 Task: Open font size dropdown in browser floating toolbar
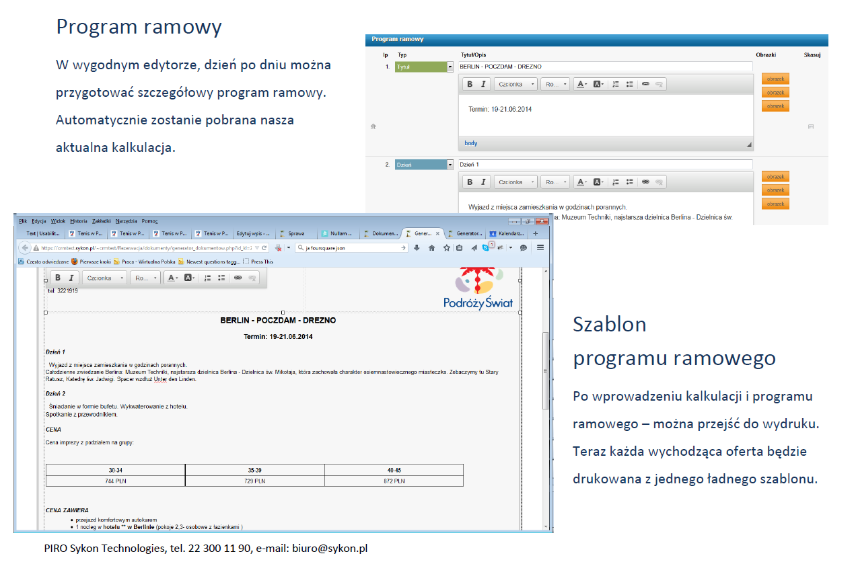click(145, 278)
